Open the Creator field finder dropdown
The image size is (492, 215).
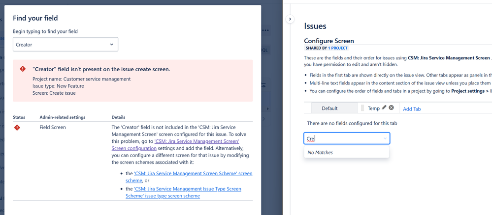(x=66, y=45)
